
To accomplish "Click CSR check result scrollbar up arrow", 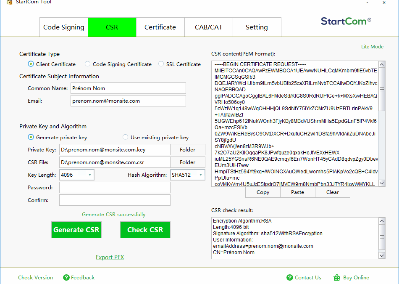I will tap(382, 221).
